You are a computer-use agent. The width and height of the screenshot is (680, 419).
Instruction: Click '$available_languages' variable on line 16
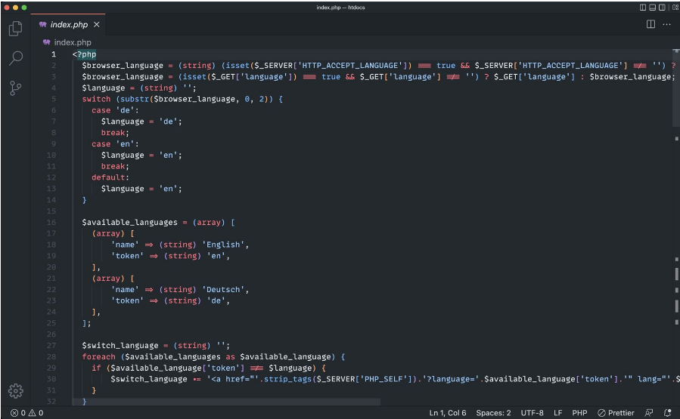click(129, 223)
